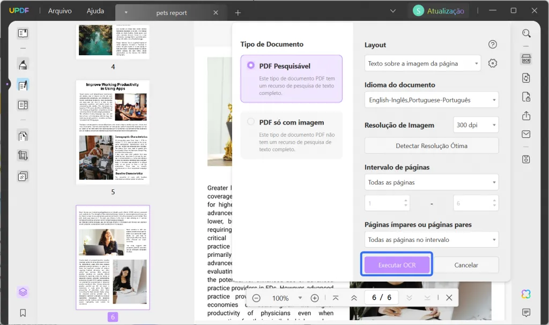Open the Todas as páginas range dropdown
The width and height of the screenshot is (549, 325).
click(x=432, y=182)
